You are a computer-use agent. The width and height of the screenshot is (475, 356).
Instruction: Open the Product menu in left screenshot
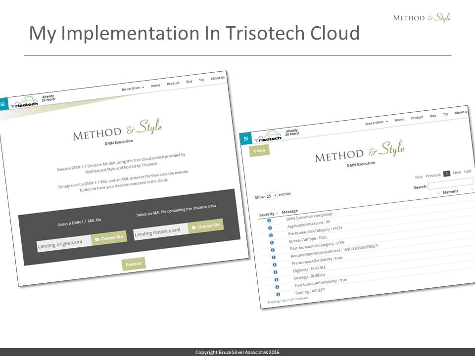pos(173,83)
